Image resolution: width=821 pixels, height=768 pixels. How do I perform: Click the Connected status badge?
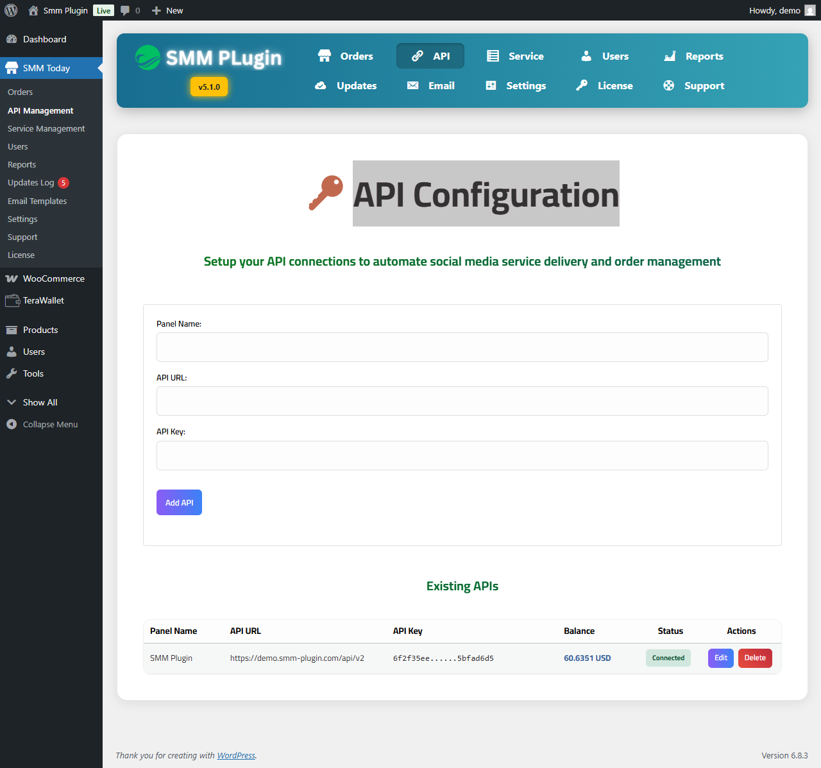point(668,658)
